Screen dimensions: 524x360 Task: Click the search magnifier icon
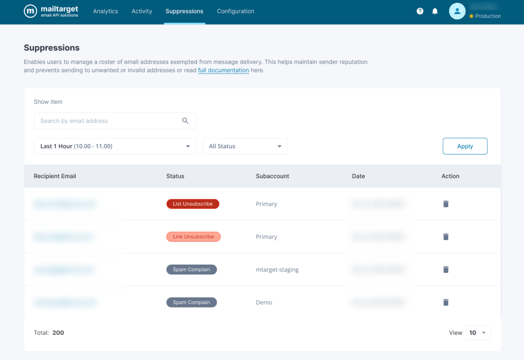[x=185, y=121]
